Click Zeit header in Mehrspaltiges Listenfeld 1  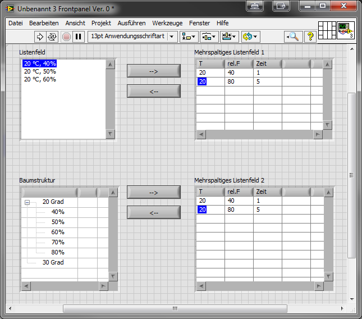pyautogui.click(x=268, y=64)
